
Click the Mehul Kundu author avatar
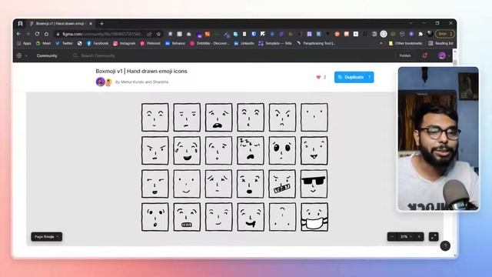tap(100, 82)
